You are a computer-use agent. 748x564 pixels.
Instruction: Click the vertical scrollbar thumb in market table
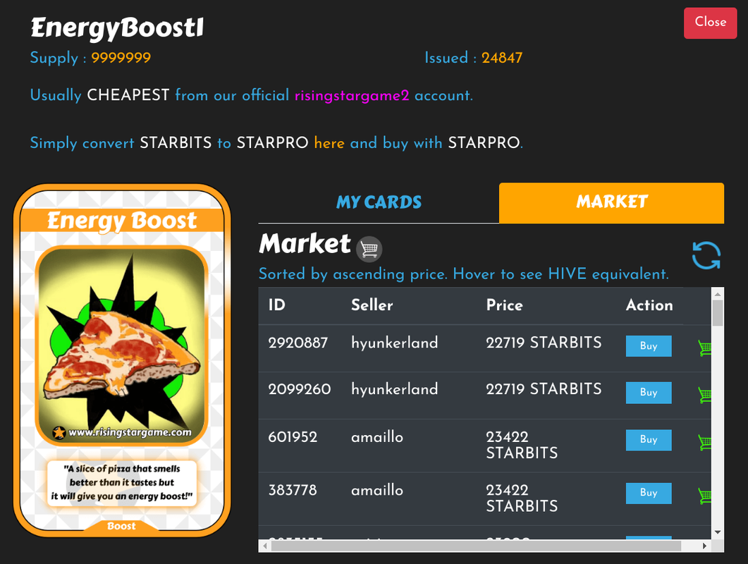[718, 313]
